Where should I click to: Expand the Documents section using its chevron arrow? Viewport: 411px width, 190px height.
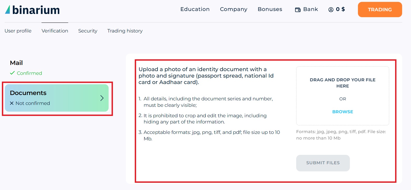(x=102, y=98)
